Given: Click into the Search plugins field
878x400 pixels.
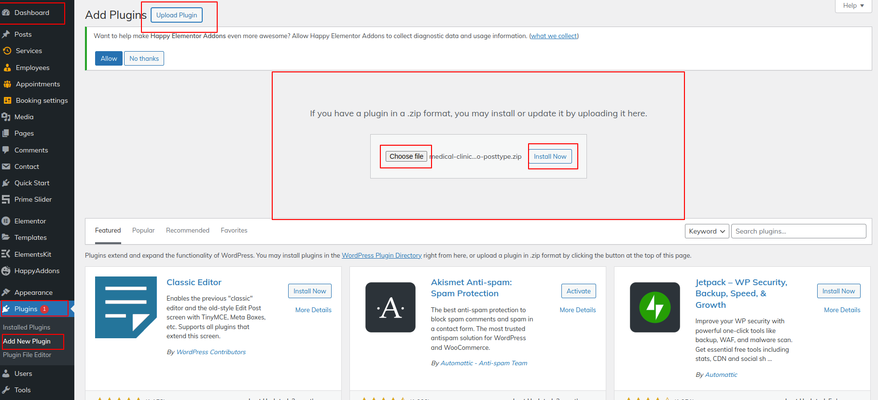Looking at the screenshot, I should (798, 231).
